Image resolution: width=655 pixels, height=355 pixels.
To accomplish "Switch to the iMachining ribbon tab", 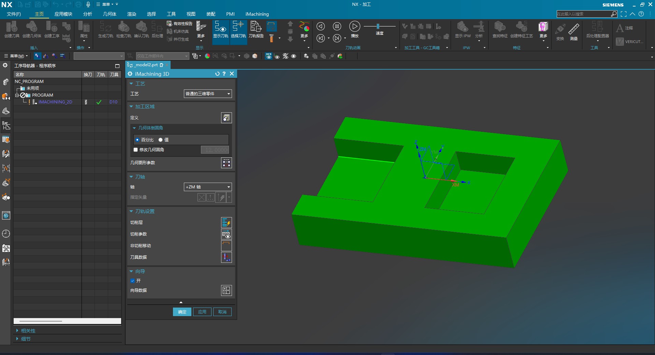I will point(257,14).
